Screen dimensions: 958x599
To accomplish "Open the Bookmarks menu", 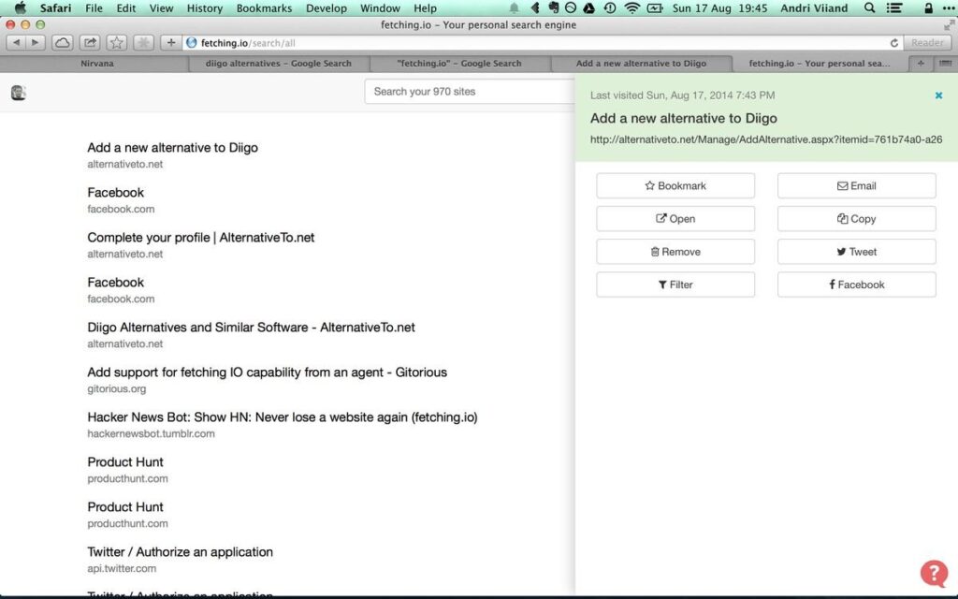I will point(264,7).
